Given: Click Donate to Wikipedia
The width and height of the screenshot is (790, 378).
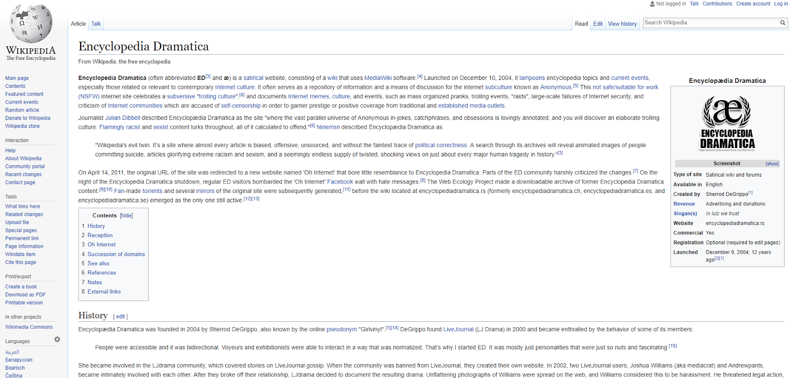Looking at the screenshot, I should (28, 118).
